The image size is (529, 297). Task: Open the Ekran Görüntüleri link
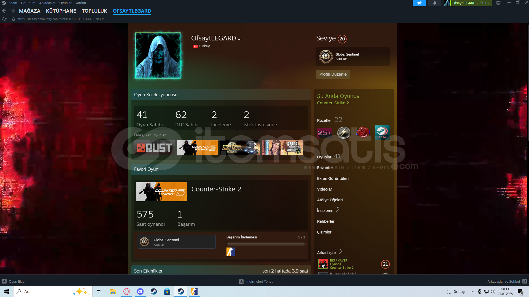333,178
